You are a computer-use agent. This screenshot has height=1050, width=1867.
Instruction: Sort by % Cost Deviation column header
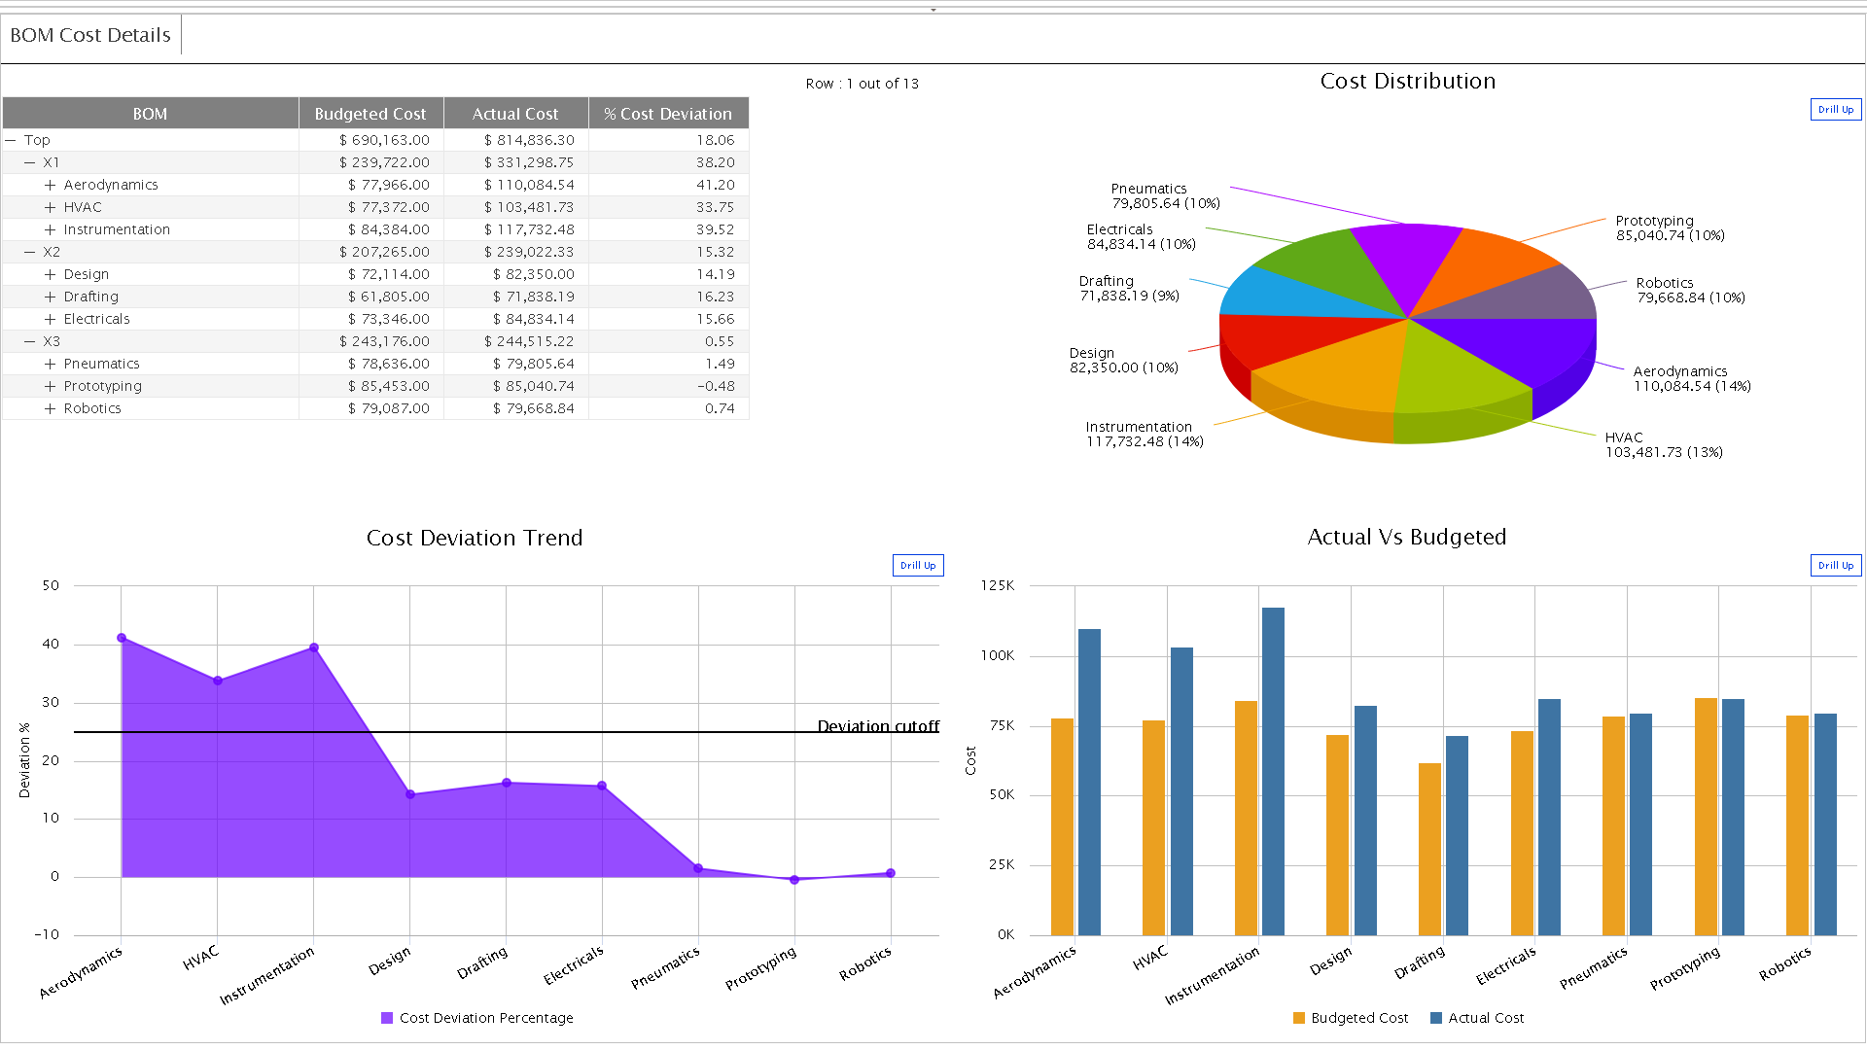[668, 114]
